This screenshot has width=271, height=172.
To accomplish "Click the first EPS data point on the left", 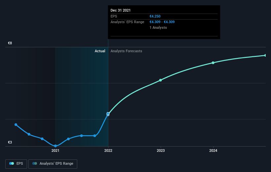I will click(x=16, y=125).
